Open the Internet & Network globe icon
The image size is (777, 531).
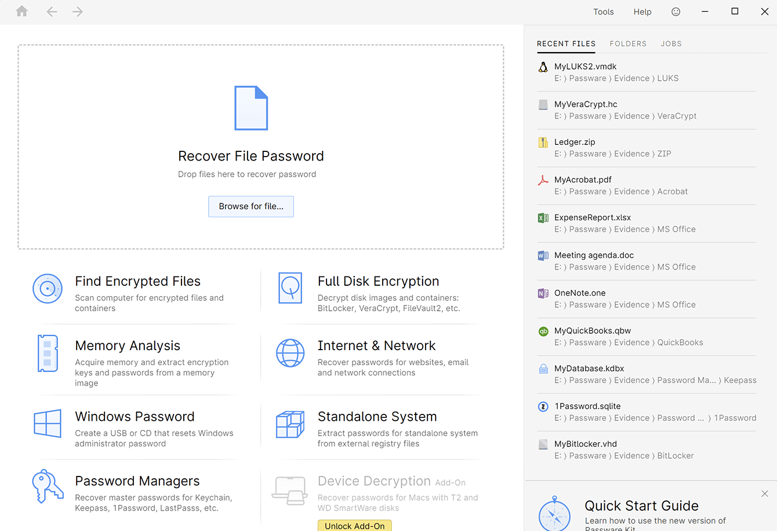(291, 353)
